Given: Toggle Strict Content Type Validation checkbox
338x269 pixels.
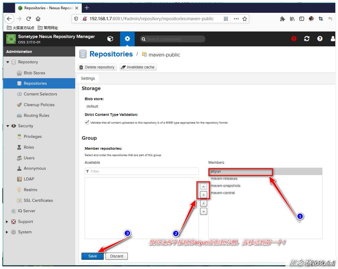Looking at the screenshot, I should click(87, 122).
